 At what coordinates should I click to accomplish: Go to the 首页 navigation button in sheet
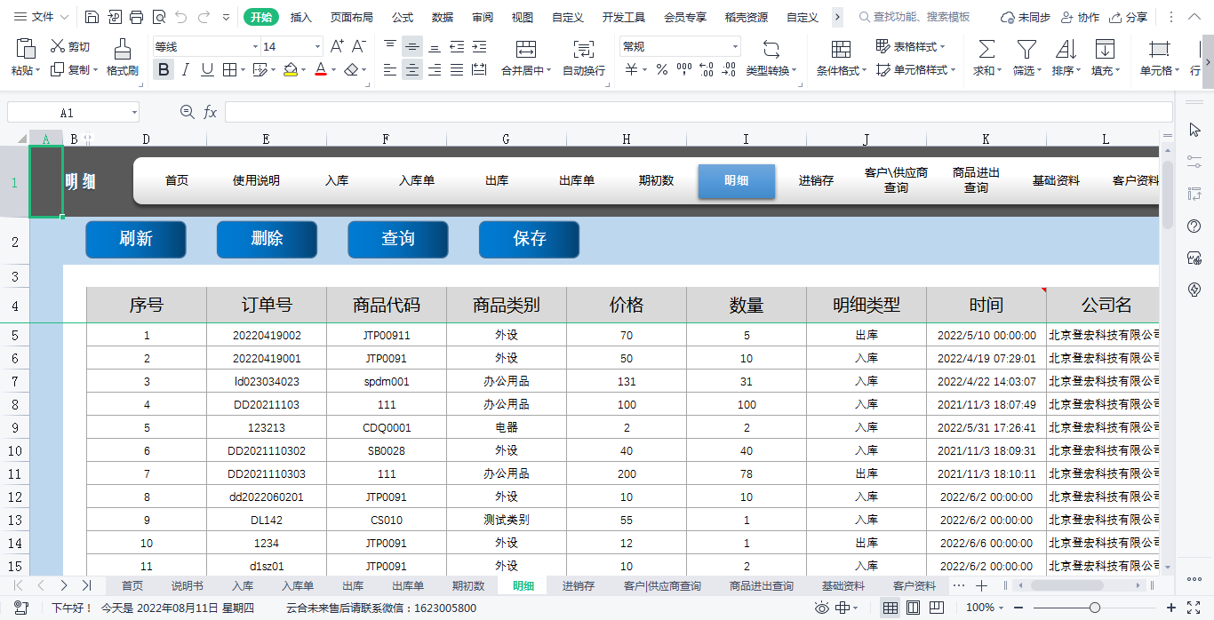pyautogui.click(x=177, y=180)
